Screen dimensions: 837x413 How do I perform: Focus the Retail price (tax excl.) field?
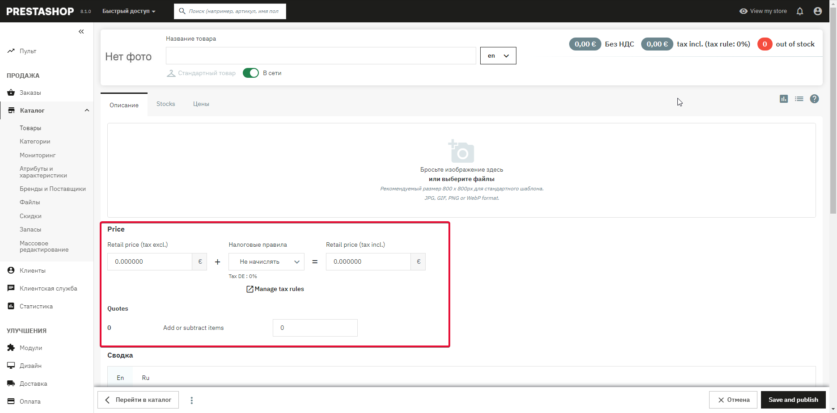click(150, 261)
